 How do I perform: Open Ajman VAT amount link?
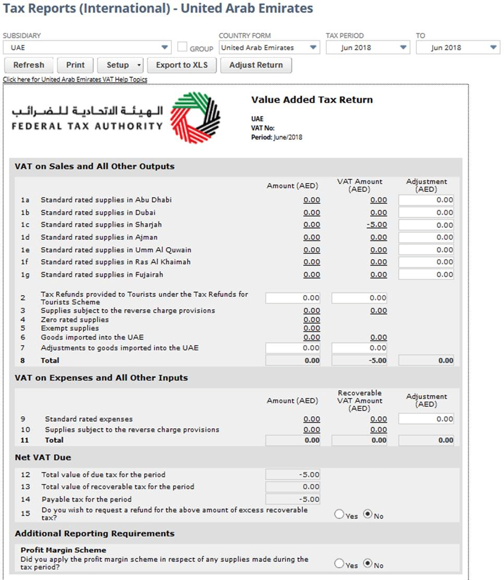coord(378,237)
